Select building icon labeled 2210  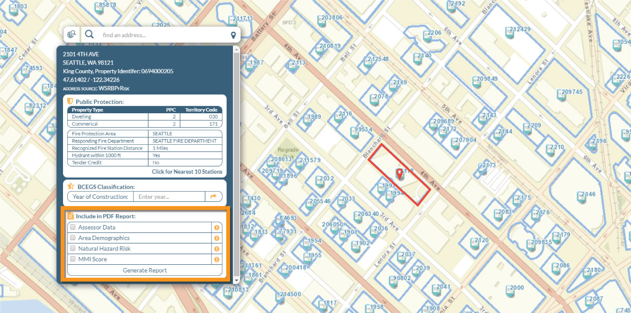tap(549, 150)
